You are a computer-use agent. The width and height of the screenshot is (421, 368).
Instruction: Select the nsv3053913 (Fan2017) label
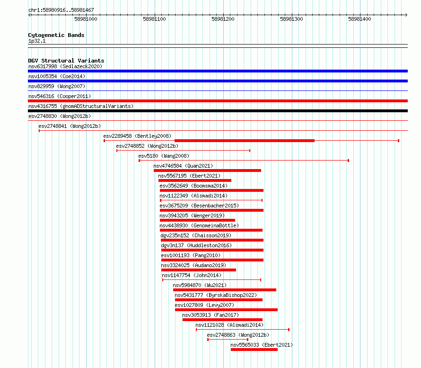click(210, 315)
